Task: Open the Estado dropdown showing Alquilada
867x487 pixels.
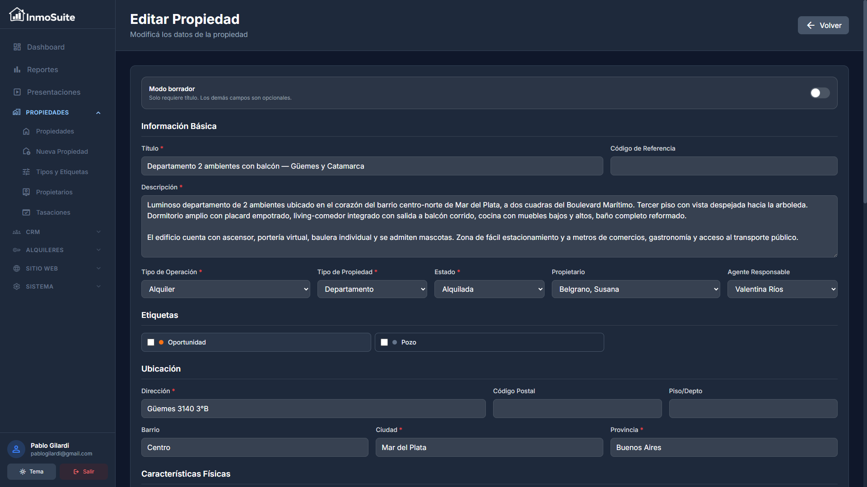Action: pyautogui.click(x=489, y=289)
